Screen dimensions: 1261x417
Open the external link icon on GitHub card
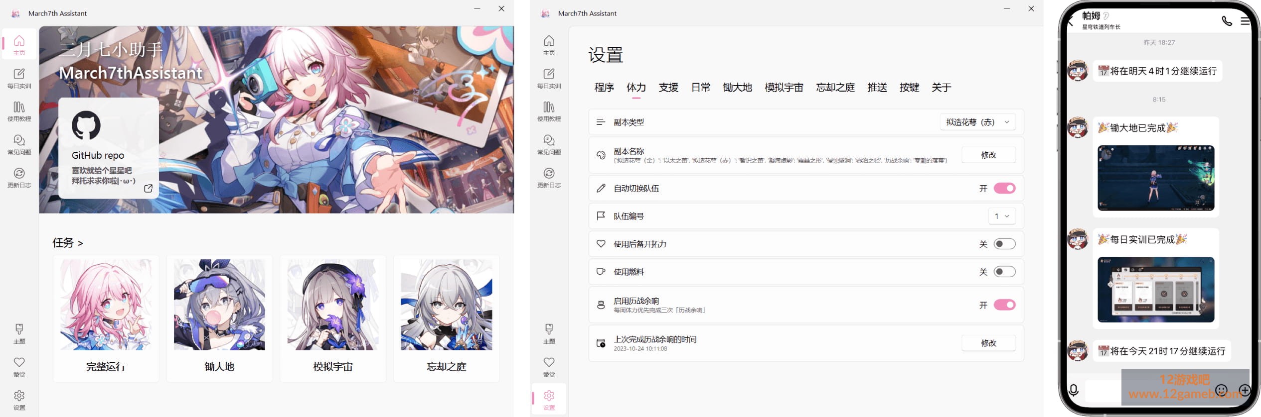point(148,188)
